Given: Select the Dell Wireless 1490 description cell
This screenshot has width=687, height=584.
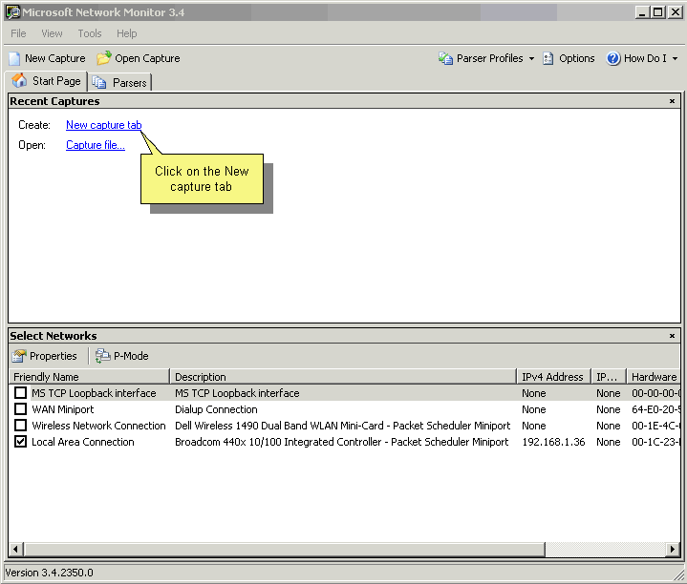Looking at the screenshot, I should click(343, 426).
